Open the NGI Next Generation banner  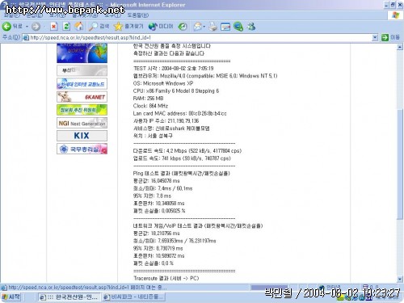pyautogui.click(x=82, y=123)
